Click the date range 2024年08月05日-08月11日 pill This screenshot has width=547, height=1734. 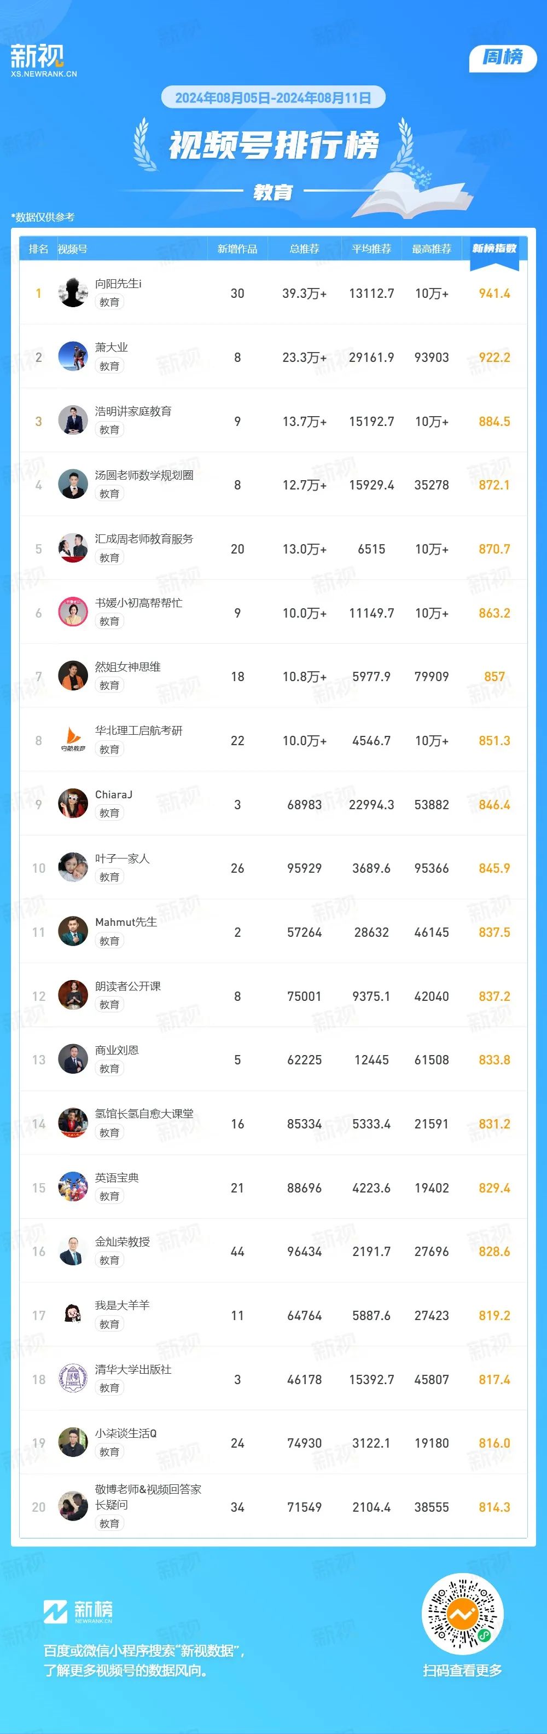273,97
